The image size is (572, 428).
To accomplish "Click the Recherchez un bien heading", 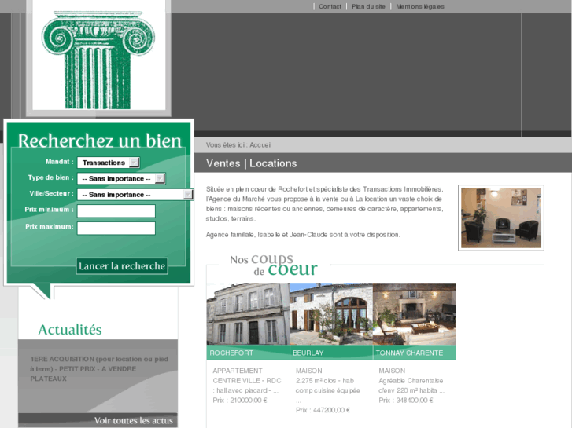I will [x=100, y=141].
